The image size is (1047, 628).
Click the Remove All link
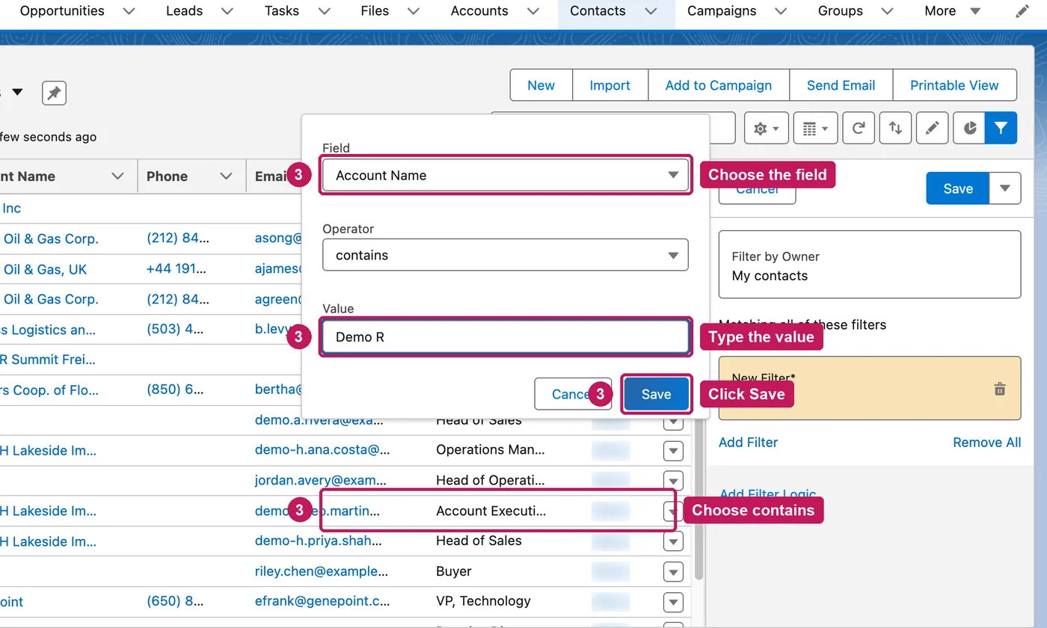tap(986, 443)
